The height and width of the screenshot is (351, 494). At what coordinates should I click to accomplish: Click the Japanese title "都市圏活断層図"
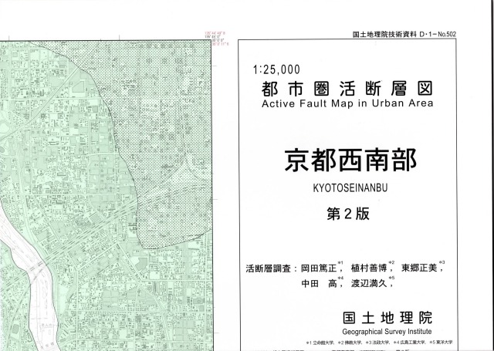[347, 89]
